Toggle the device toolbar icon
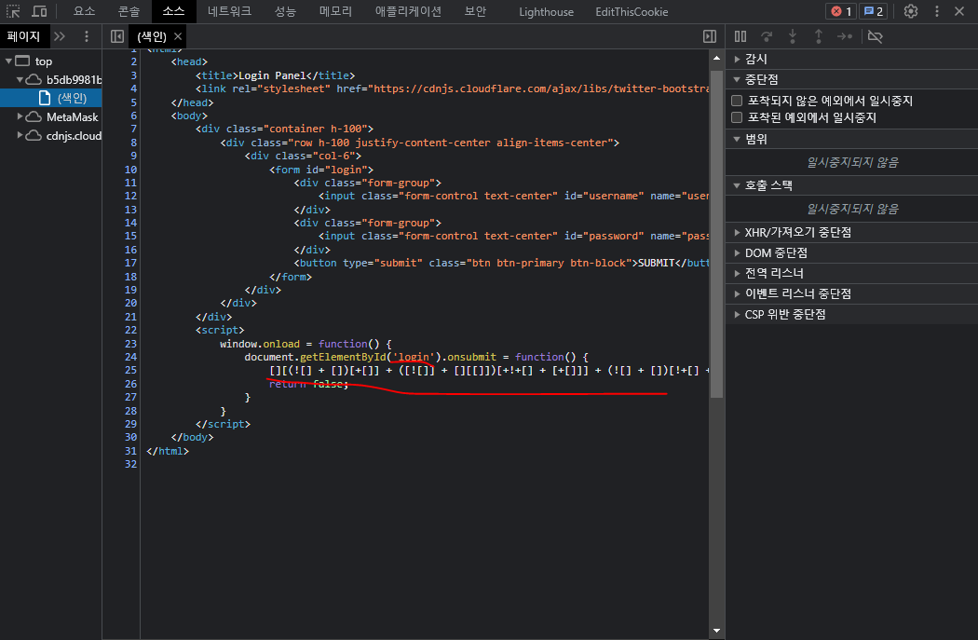 [39, 11]
